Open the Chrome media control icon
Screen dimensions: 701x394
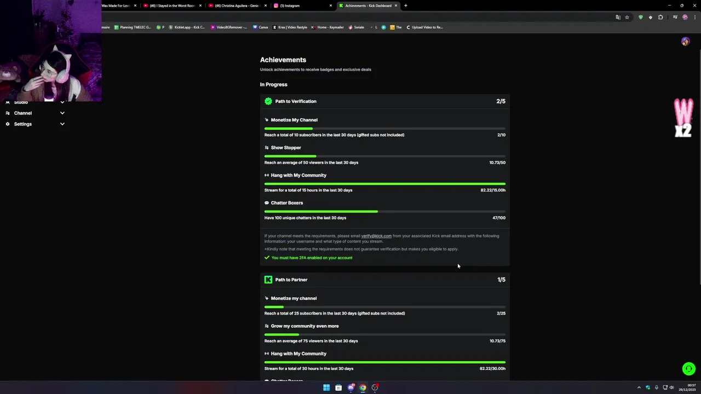click(675, 18)
